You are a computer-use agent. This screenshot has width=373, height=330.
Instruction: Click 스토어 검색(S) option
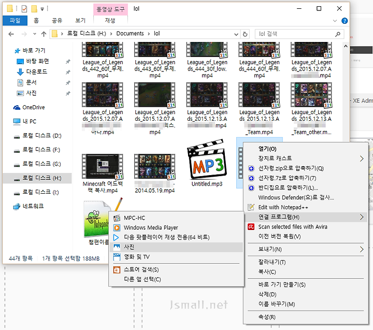[x=176, y=269]
